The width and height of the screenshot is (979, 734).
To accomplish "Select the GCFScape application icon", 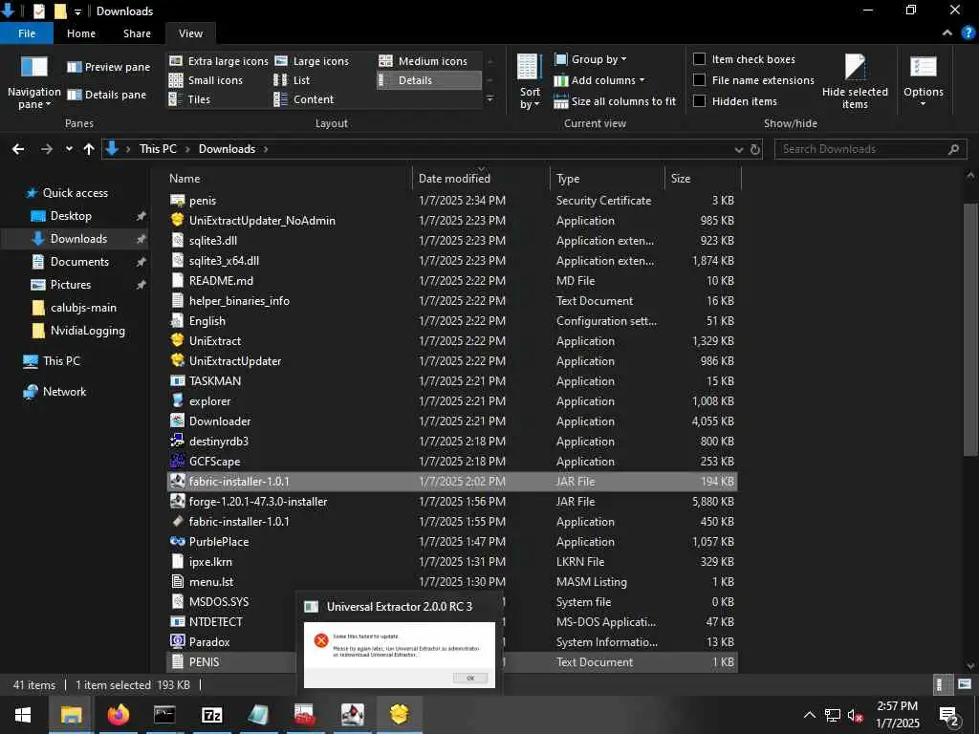I will 177,461.
